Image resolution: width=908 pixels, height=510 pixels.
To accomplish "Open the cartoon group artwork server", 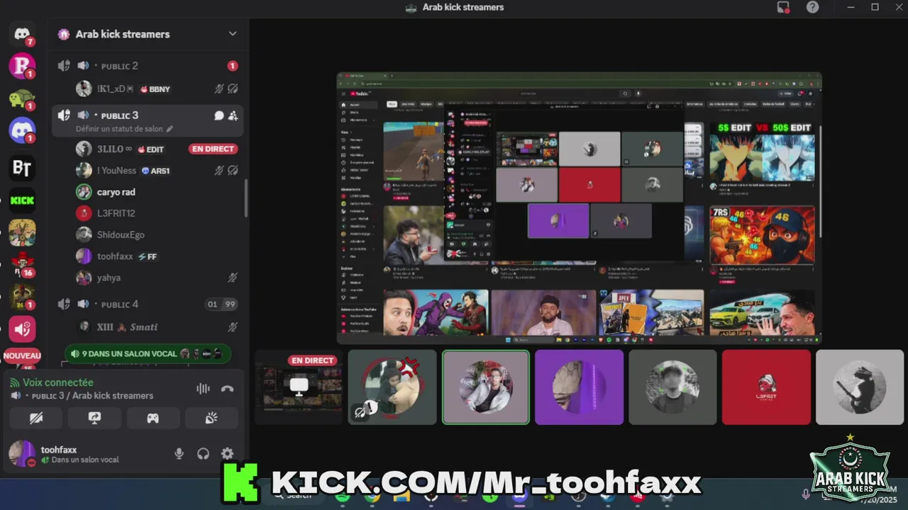I will click(22, 232).
